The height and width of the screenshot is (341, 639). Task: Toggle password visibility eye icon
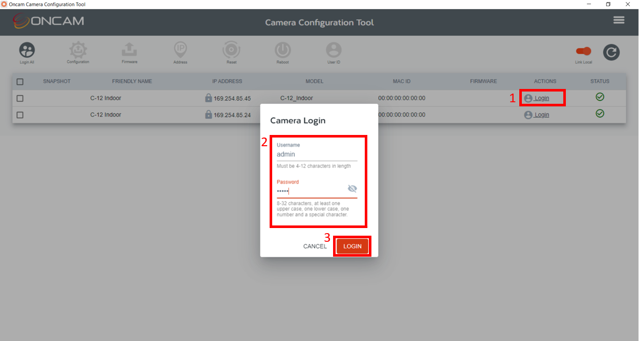pyautogui.click(x=352, y=189)
